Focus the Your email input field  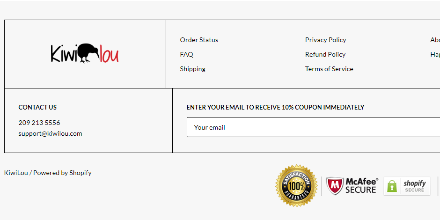tap(313, 127)
